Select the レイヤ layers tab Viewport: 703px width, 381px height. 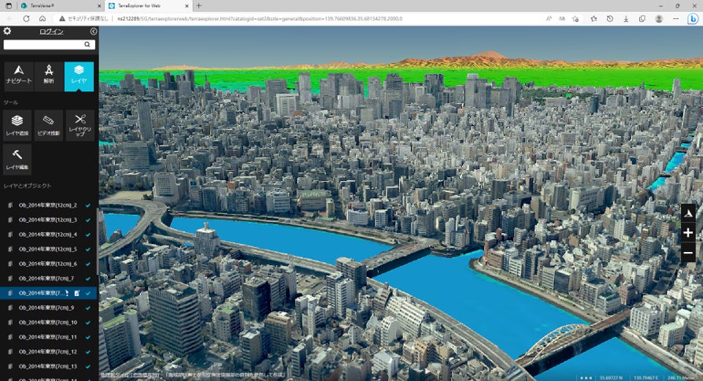pos(79,76)
